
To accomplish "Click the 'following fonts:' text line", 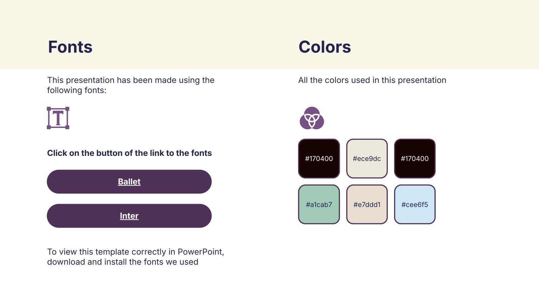I will tap(76, 90).
